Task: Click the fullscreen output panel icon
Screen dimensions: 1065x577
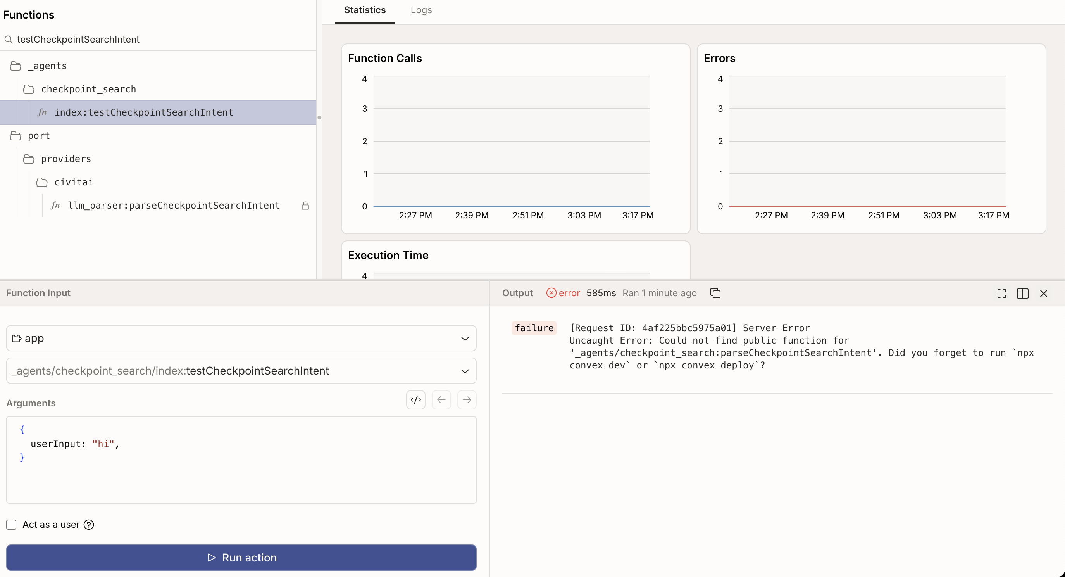Action: (x=1001, y=293)
